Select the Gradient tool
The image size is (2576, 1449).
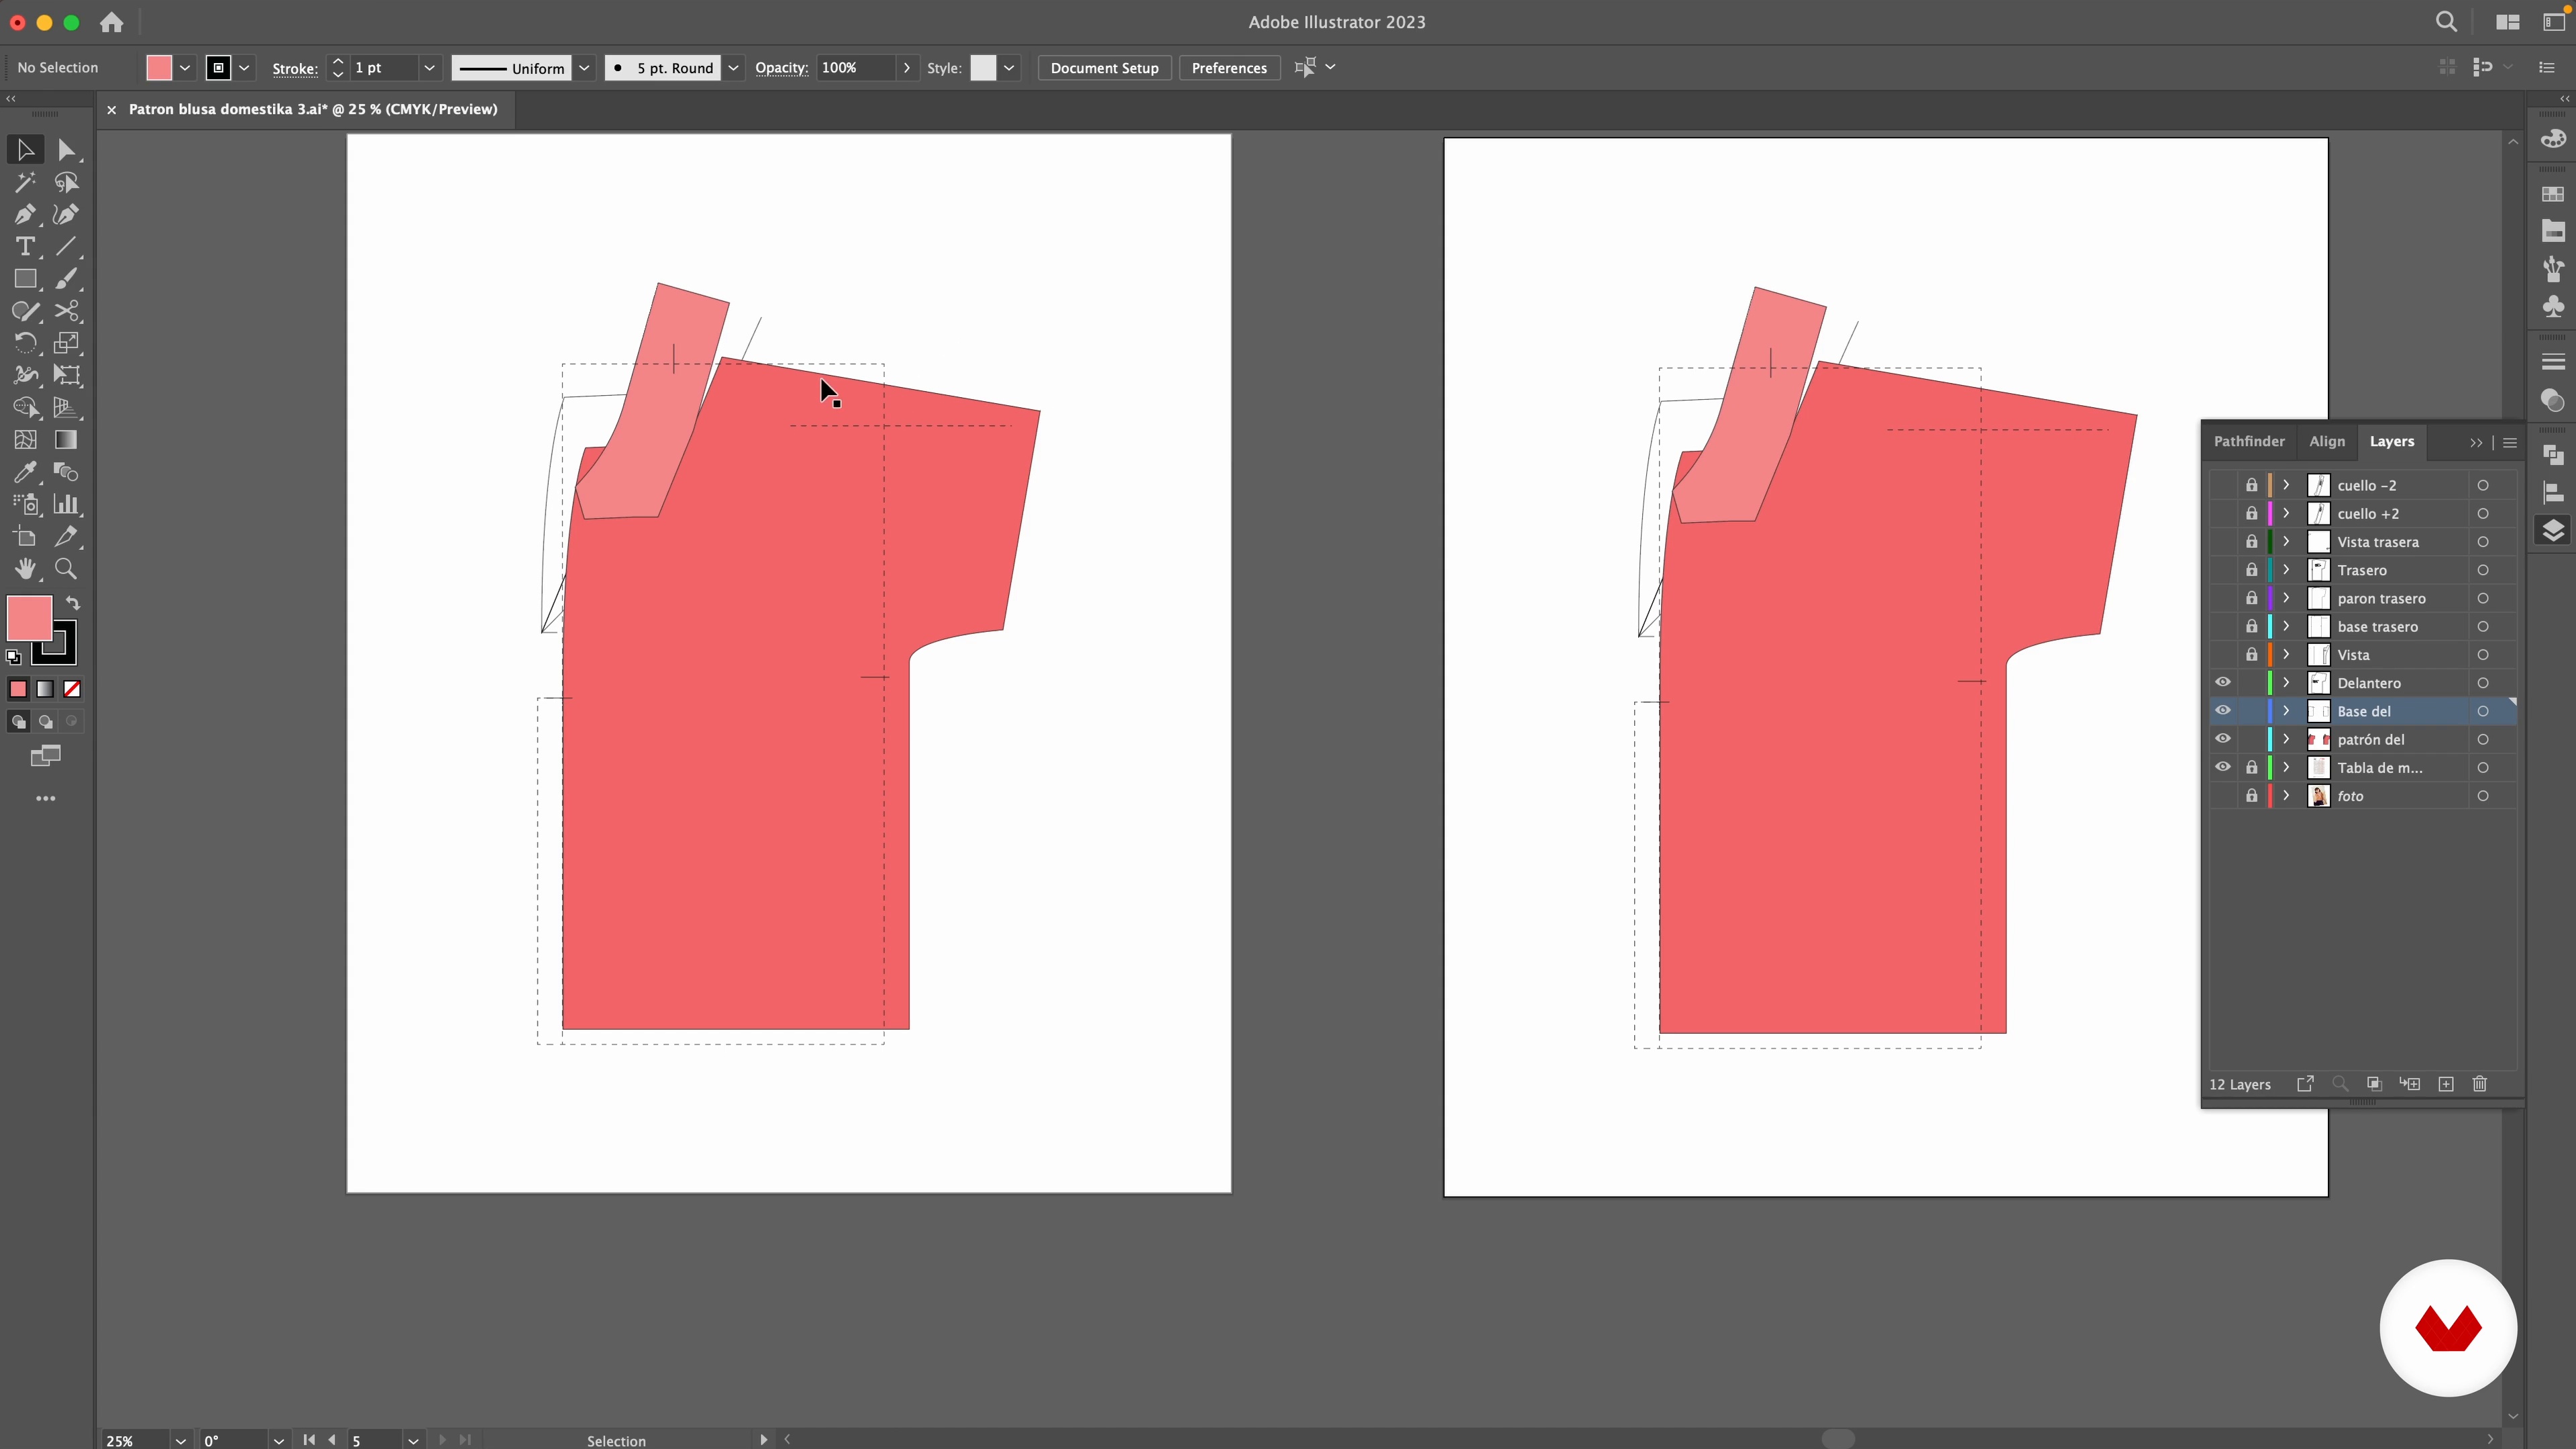pos(66,440)
